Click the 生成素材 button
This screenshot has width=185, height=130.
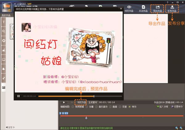coord(93,102)
